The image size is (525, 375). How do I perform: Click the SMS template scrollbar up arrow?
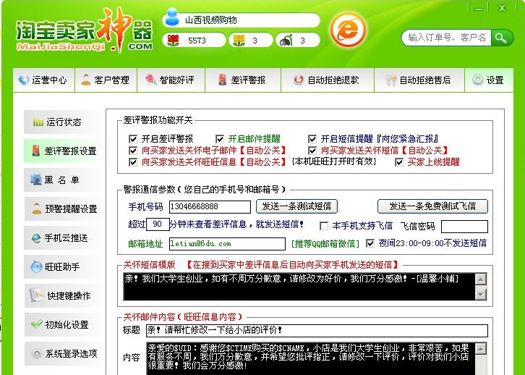tap(481, 279)
